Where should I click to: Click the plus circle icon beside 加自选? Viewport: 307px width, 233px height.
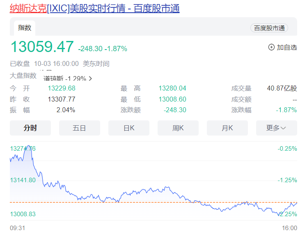point(271,47)
